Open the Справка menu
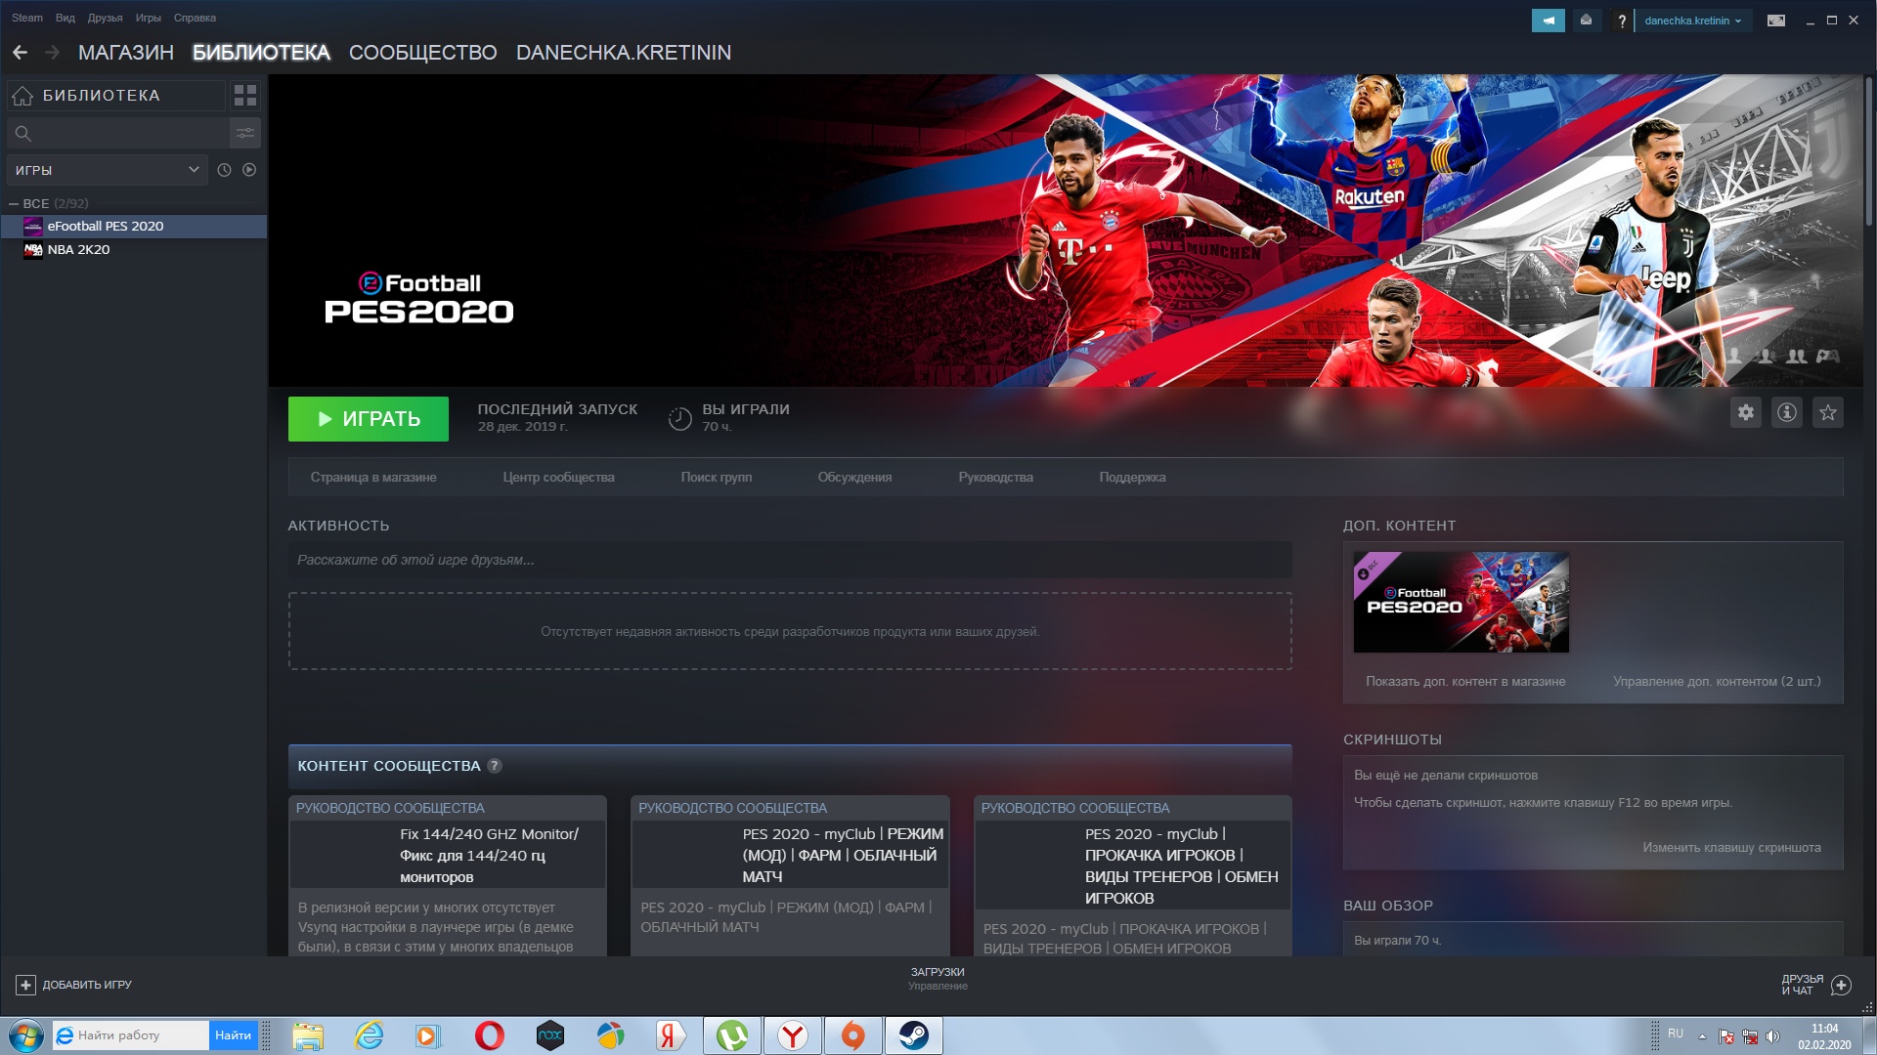 click(x=195, y=18)
